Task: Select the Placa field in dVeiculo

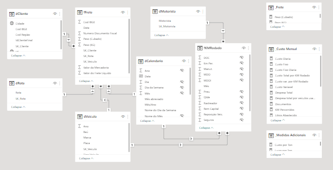Action: tap(87, 143)
